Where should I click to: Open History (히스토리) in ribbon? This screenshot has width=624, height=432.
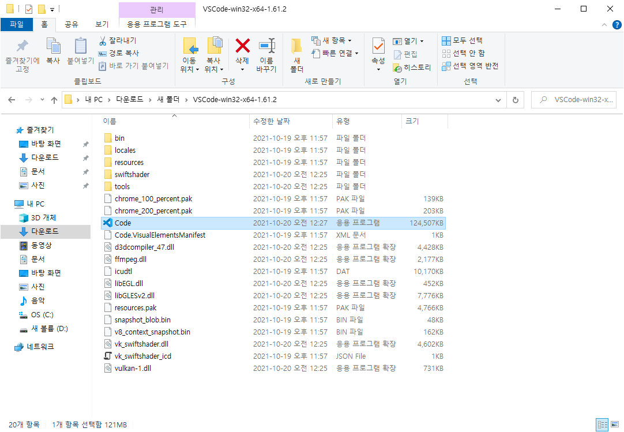412,67
